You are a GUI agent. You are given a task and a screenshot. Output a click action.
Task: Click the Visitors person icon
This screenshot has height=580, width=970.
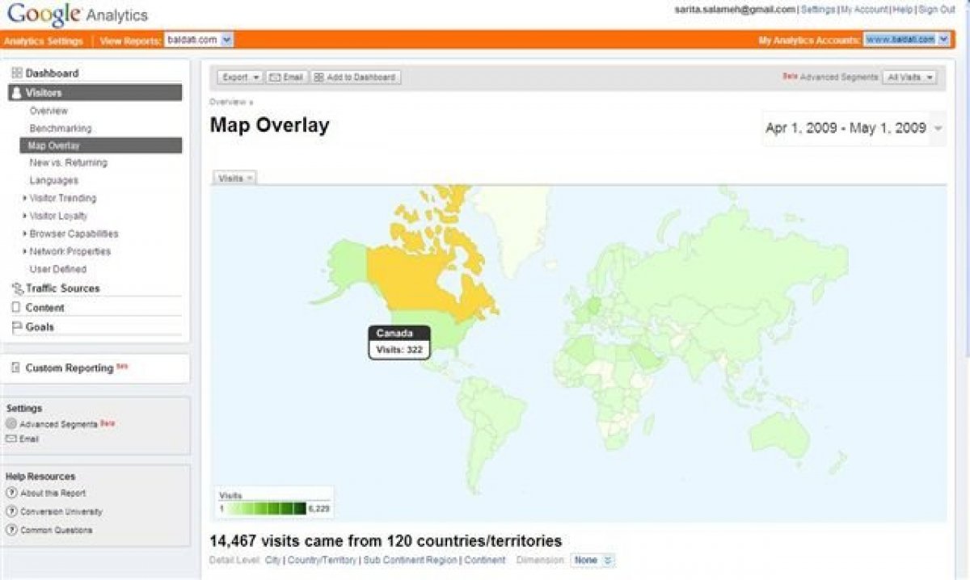click(x=16, y=93)
